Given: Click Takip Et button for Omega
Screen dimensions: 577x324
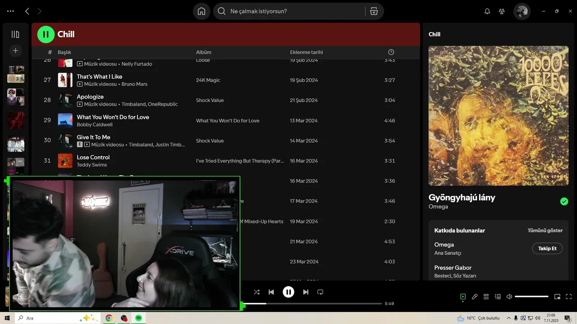Looking at the screenshot, I should click(547, 248).
